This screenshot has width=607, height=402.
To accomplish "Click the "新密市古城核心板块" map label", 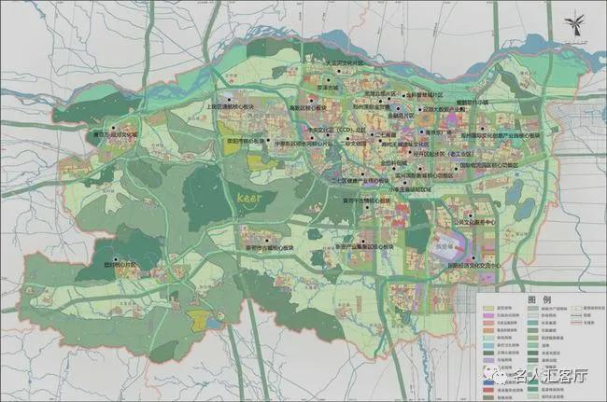I will pyautogui.click(x=270, y=248).
